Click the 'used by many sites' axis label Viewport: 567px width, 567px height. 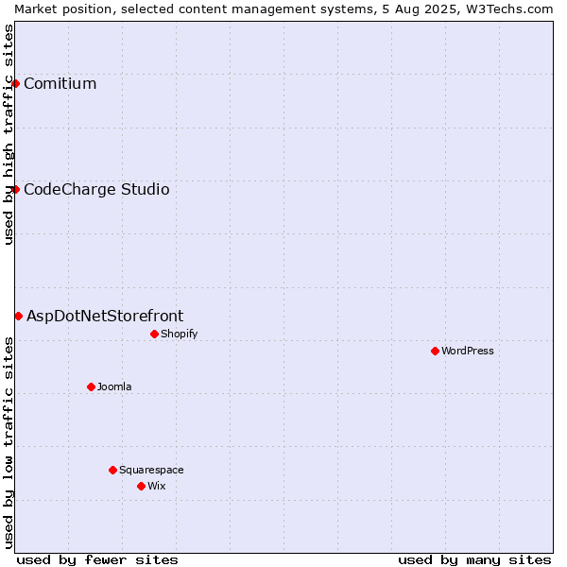point(474,560)
